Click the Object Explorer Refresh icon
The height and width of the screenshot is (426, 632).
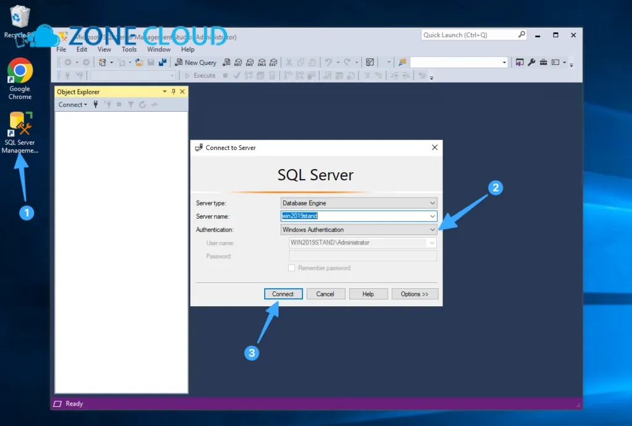tap(143, 104)
